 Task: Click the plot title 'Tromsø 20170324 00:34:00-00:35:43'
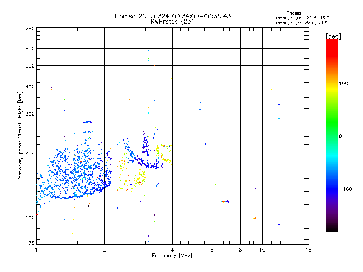[172, 16]
